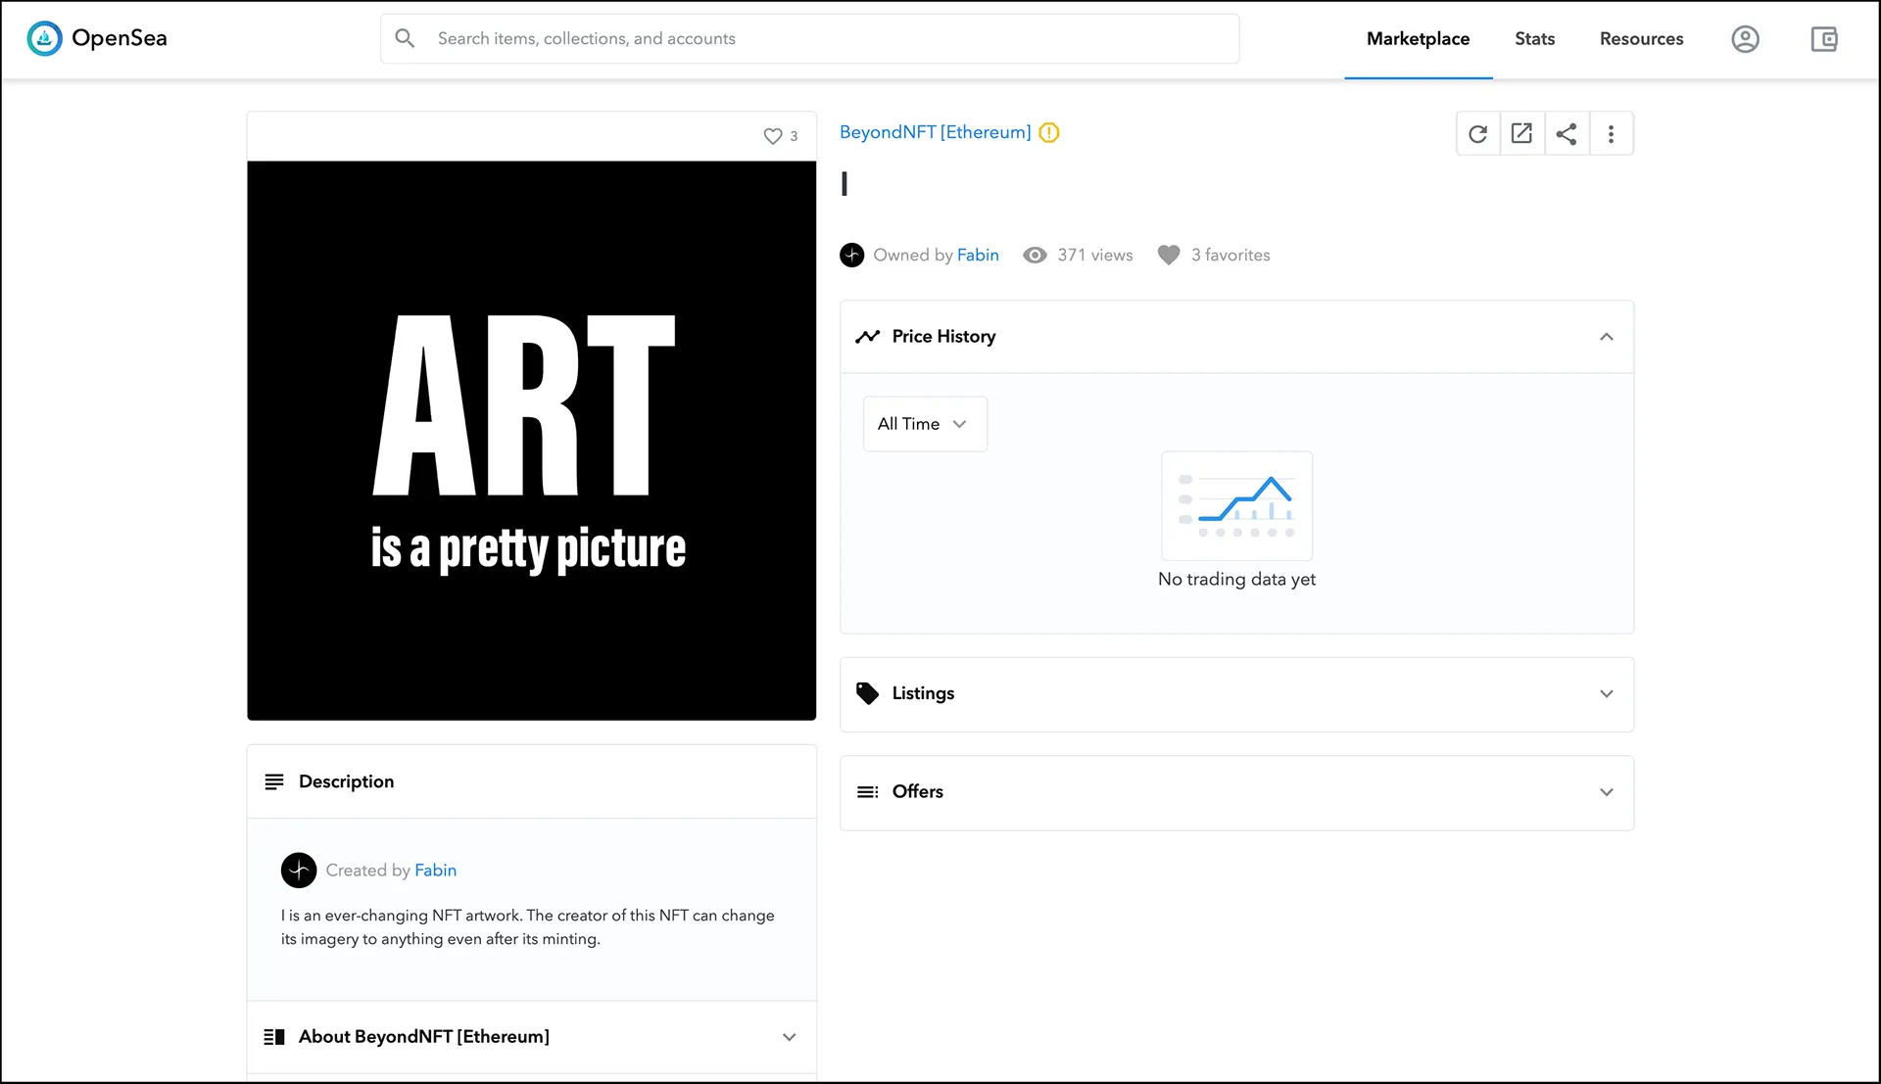Expand the Listings section
Viewport: 1881px width, 1084px height.
[x=1606, y=694]
